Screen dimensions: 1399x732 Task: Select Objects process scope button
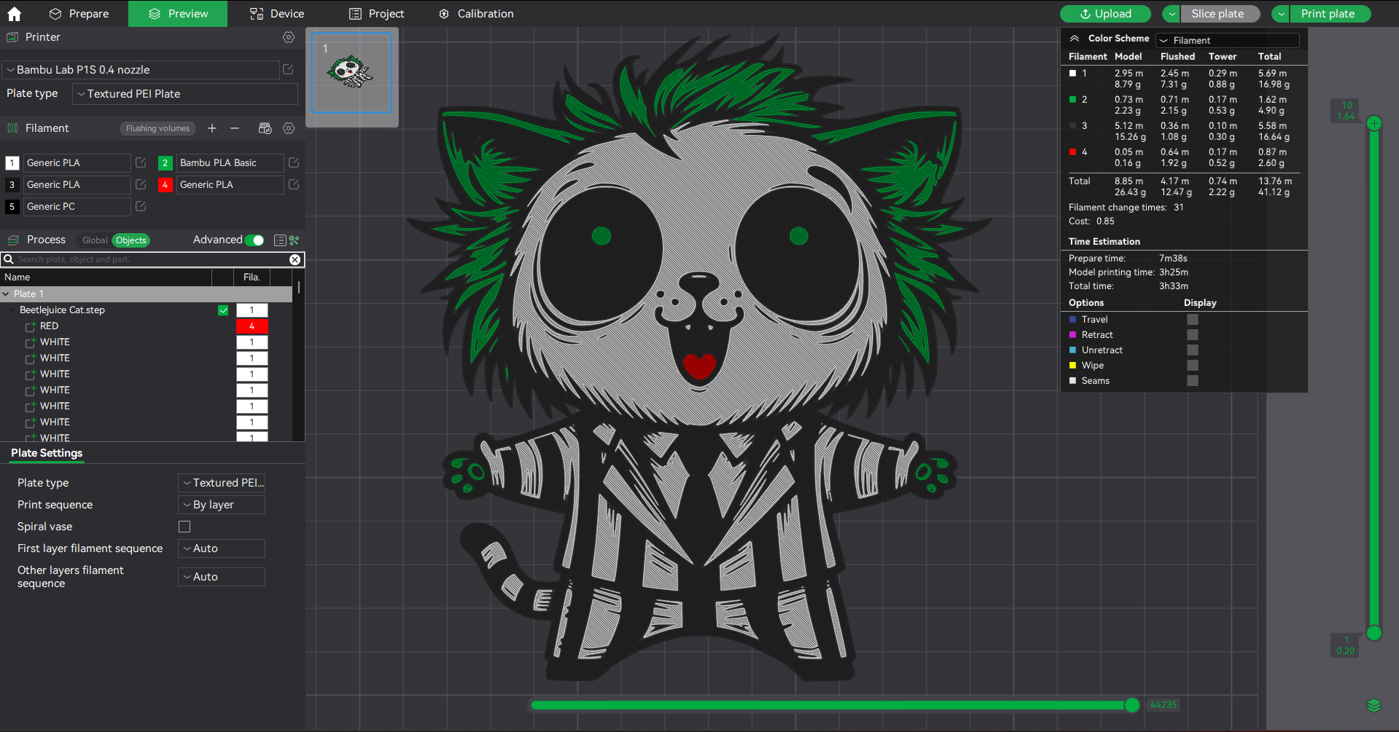(131, 240)
